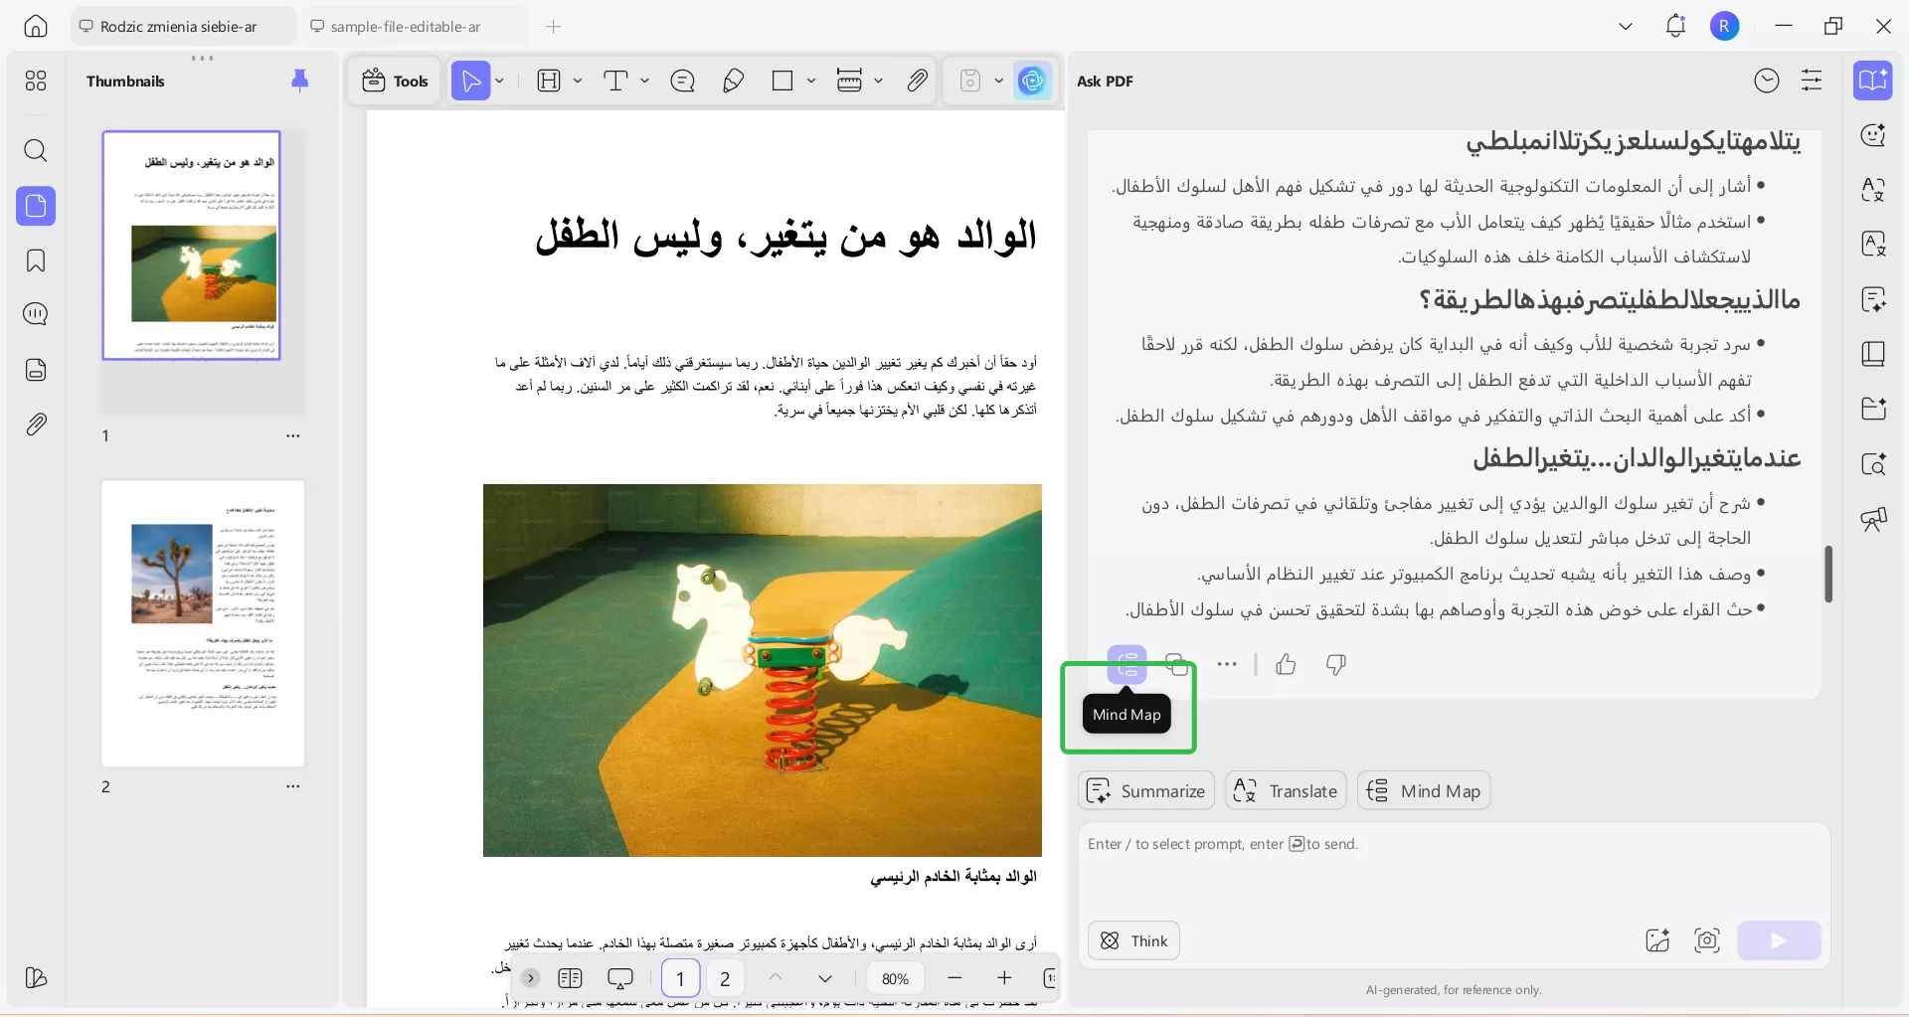
Task: Select the Text tool in the toolbar
Action: click(617, 81)
